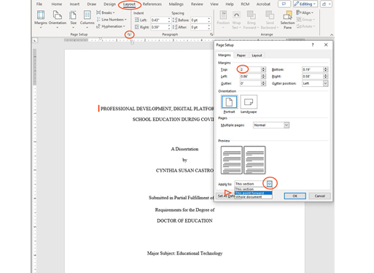Image resolution: width=374 pixels, height=273 pixels.
Task: Click the Indent Right value field
Action: [159, 27]
